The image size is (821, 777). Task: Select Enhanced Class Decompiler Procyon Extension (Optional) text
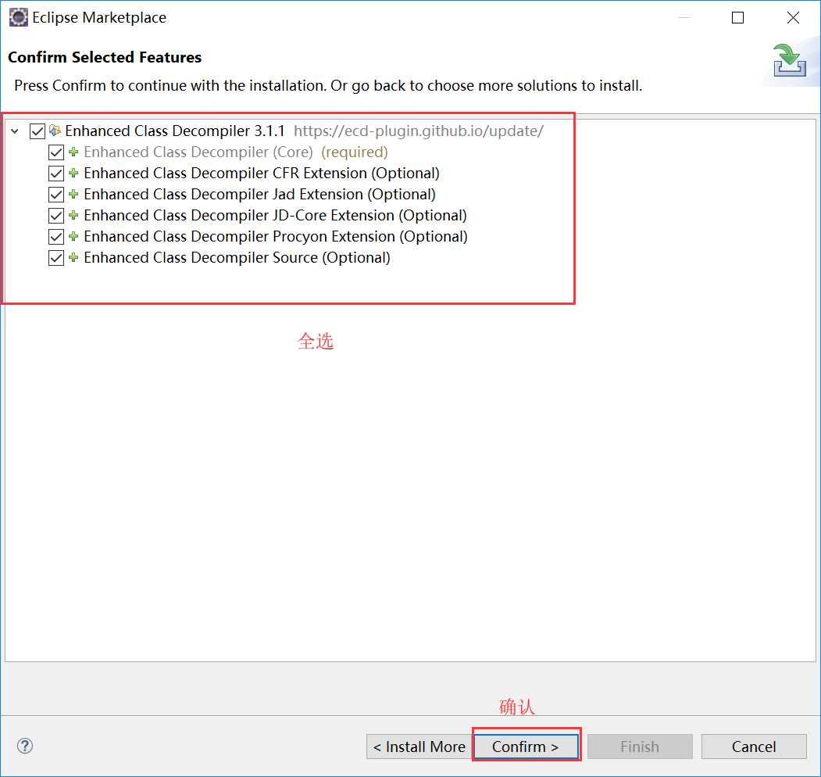(276, 236)
